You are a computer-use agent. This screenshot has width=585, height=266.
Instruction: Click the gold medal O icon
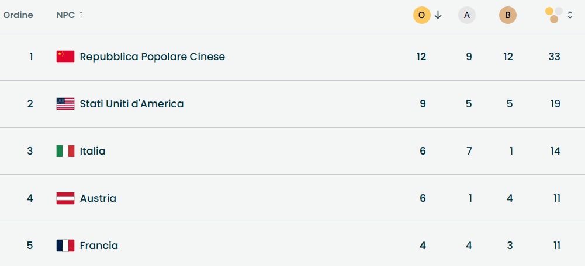(421, 15)
